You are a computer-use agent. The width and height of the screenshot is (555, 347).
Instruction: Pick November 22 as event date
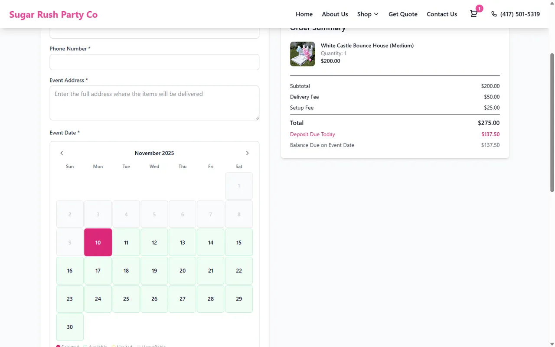239,271
